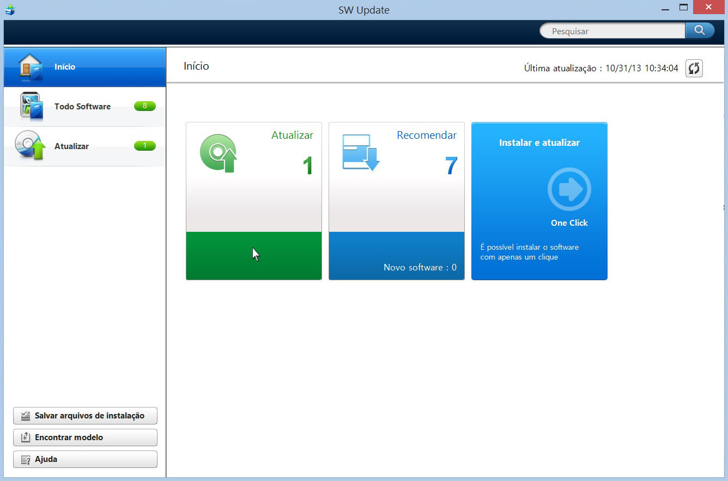This screenshot has height=481, width=728.
Task: Click the Instalar e atualizar tile
Action: click(x=539, y=201)
